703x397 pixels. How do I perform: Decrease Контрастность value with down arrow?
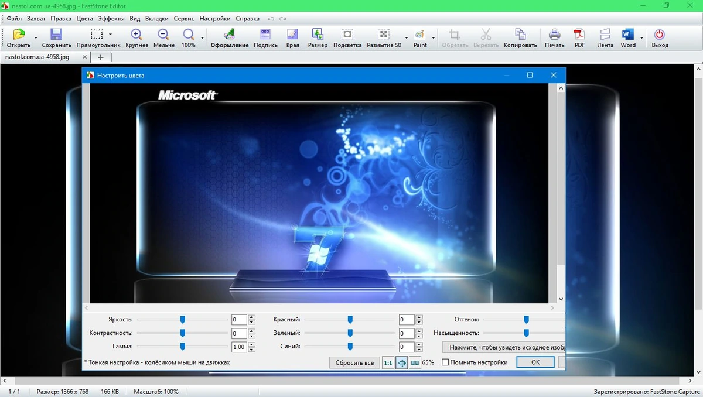251,336
